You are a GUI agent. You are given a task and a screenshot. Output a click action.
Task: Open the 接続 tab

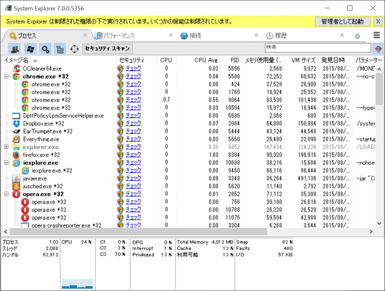point(196,35)
